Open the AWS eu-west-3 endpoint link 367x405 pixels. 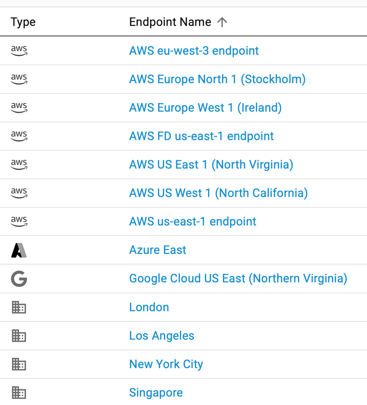[194, 51]
